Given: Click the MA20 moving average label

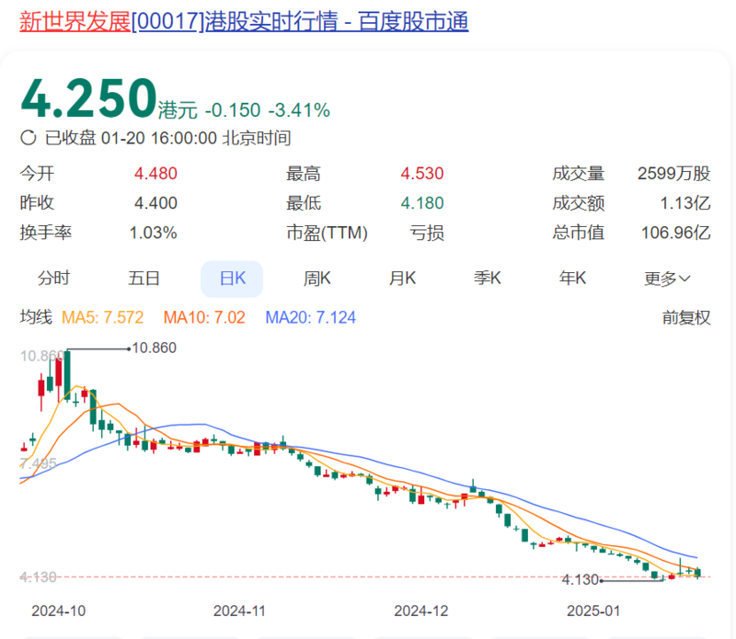Looking at the screenshot, I should (310, 318).
